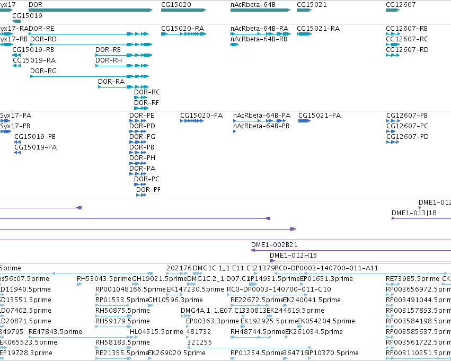The height and width of the screenshot is (361, 451).
Task: Select the Syx17-PB protein label
Action: (x=15, y=126)
